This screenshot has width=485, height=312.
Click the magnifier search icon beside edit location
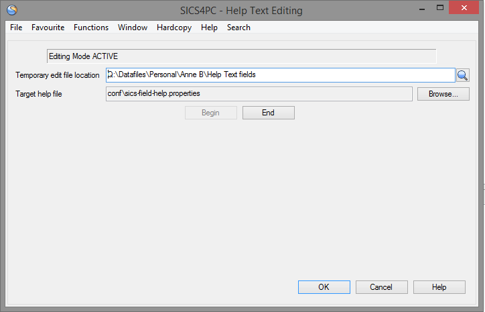462,75
